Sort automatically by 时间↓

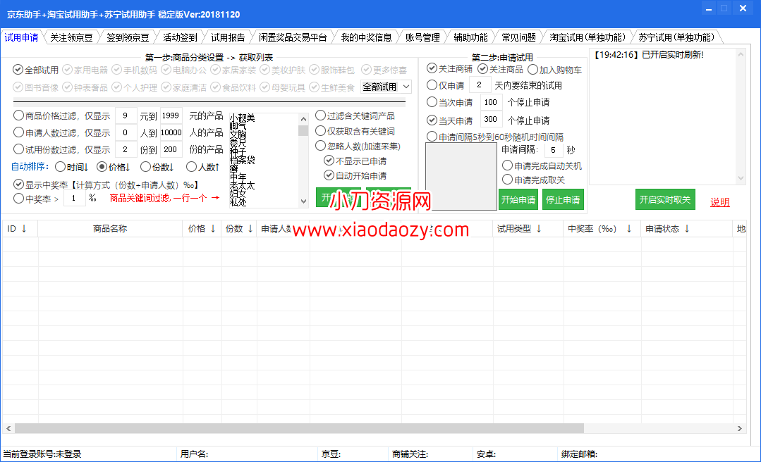[72, 167]
